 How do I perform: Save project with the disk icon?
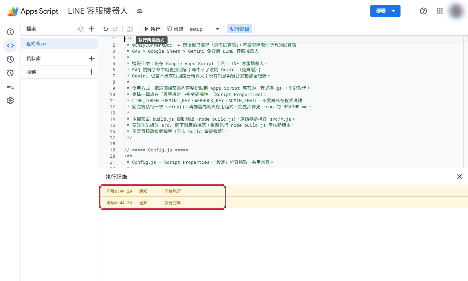pyautogui.click(x=130, y=29)
